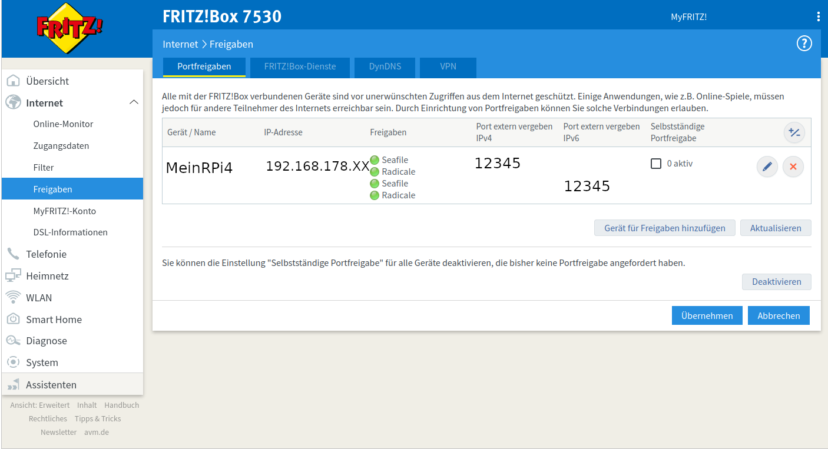Click the MeinRPi4 device name

pyautogui.click(x=199, y=168)
